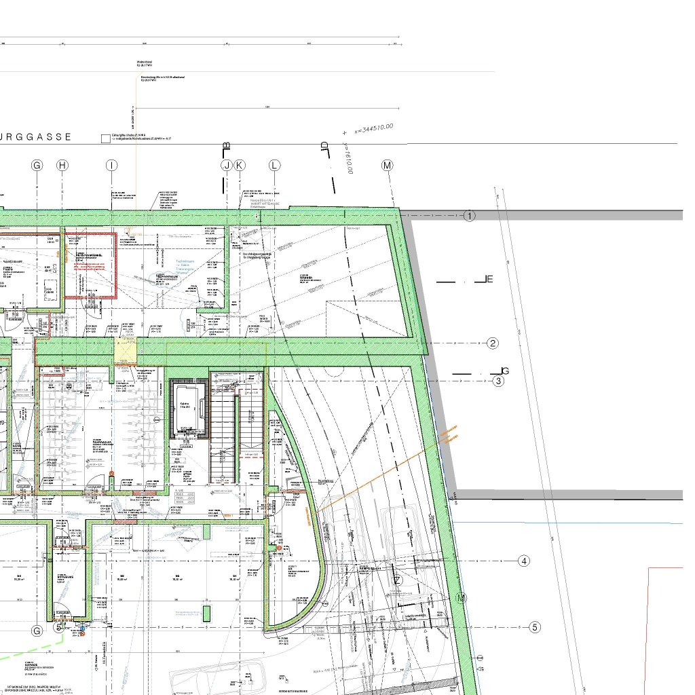Image resolution: width=695 pixels, height=695 pixels.
Task: Click the circled grid axis marker I
Action: (112, 165)
